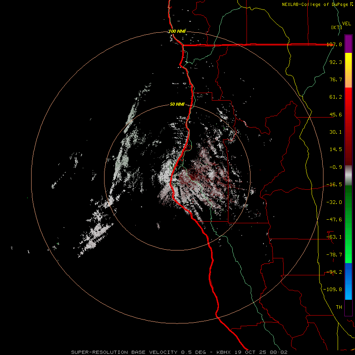Pick the gray-white near-zero color bar segment
The image size is (355, 355).
pyautogui.click(x=348, y=176)
